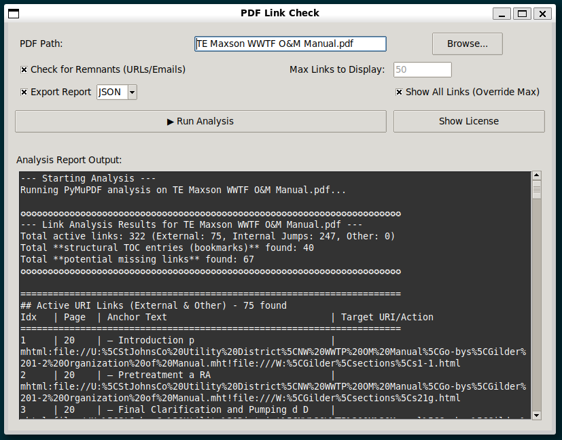Disable the Check for Remnants checkbox

click(23, 69)
